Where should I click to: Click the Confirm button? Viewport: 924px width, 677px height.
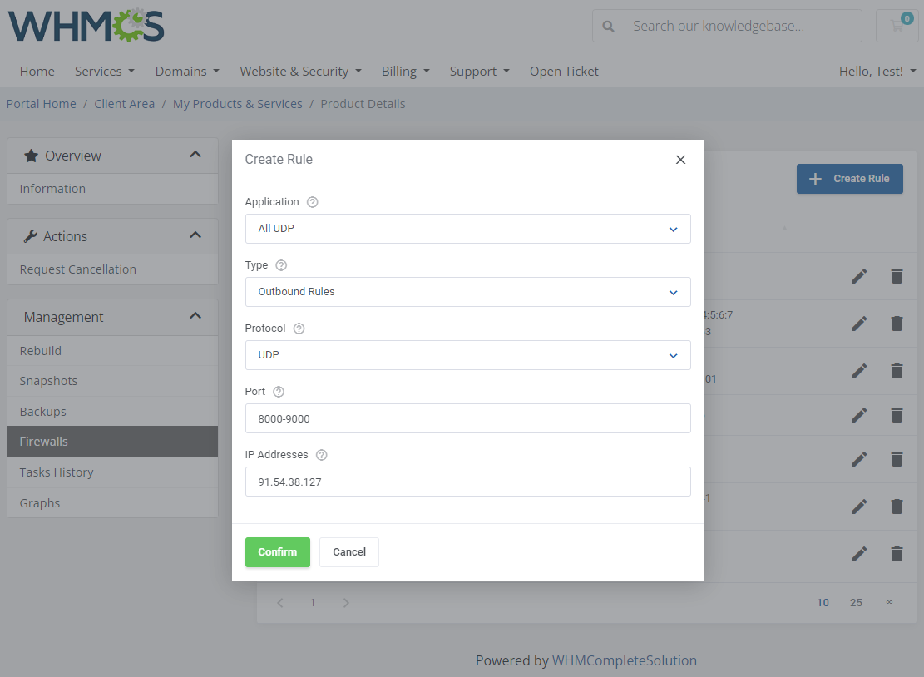point(277,551)
